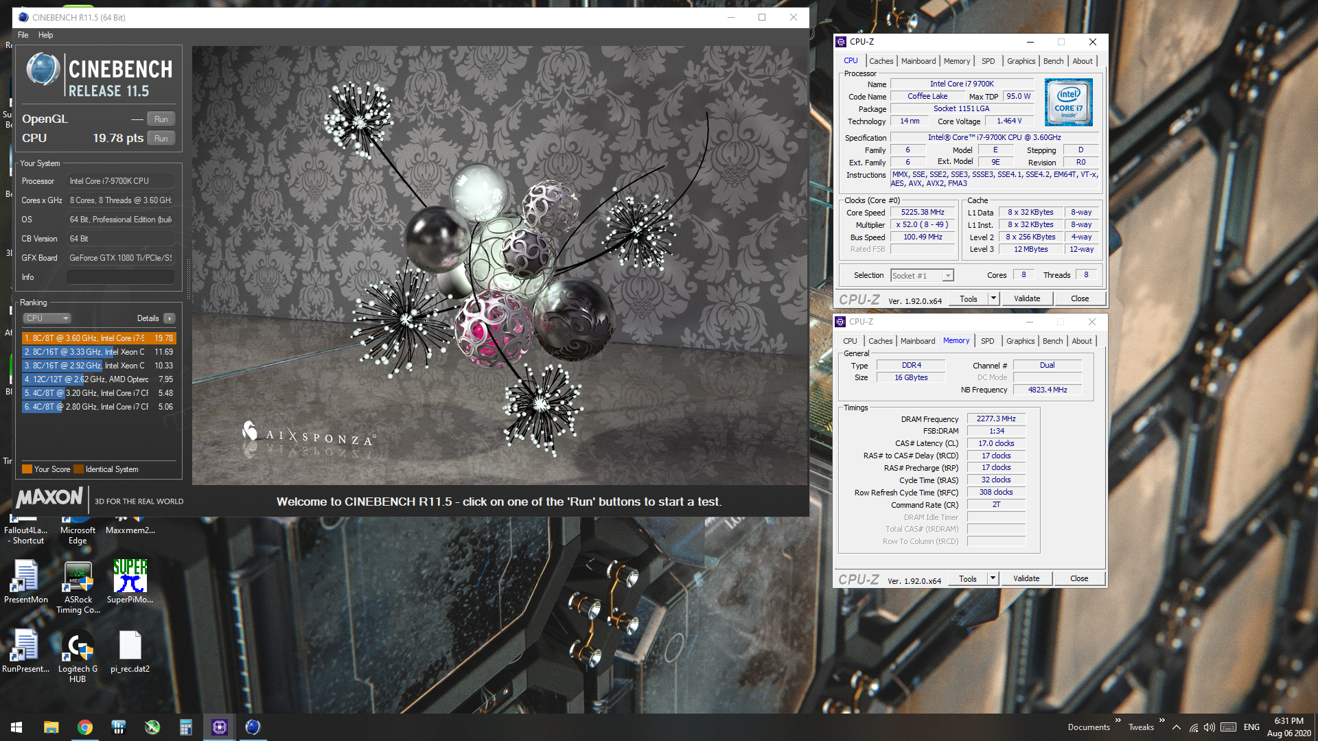This screenshot has height=741, width=1318.
Task: Expand the Documents toolbar chevron
Action: pos(1118,720)
